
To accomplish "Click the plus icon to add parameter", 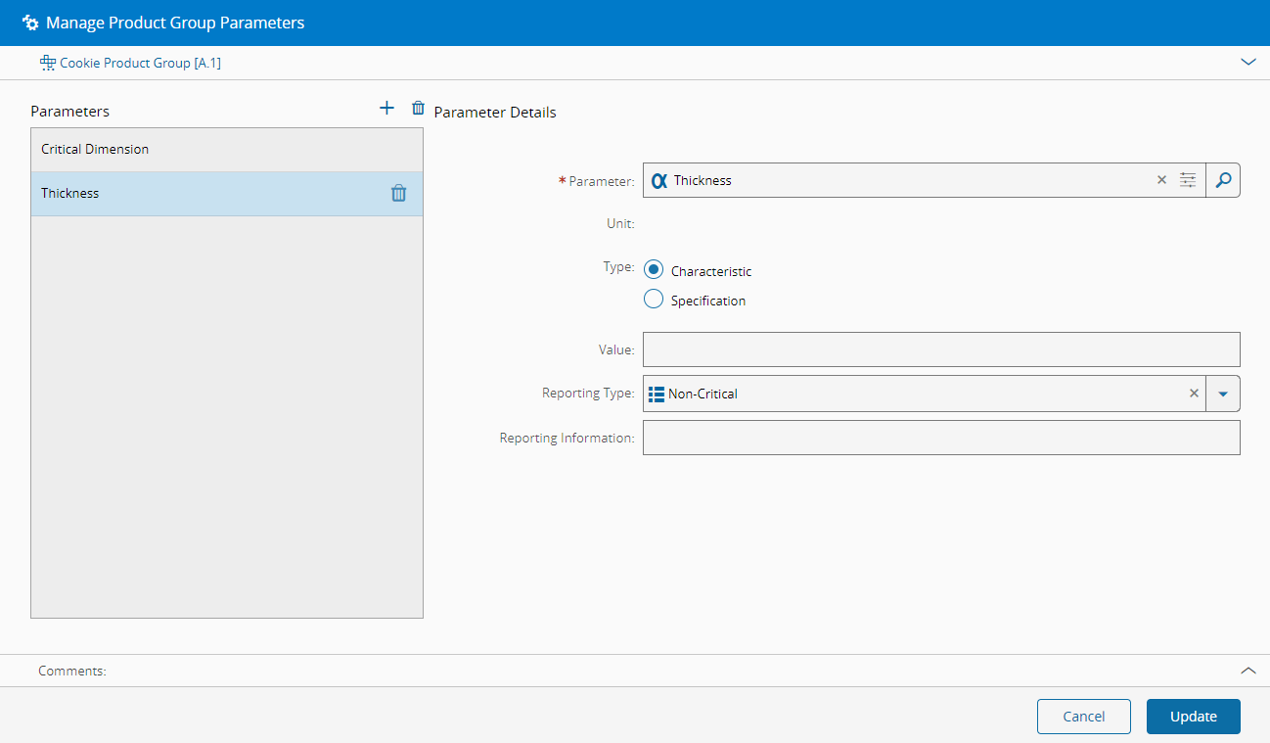I will pyautogui.click(x=386, y=109).
